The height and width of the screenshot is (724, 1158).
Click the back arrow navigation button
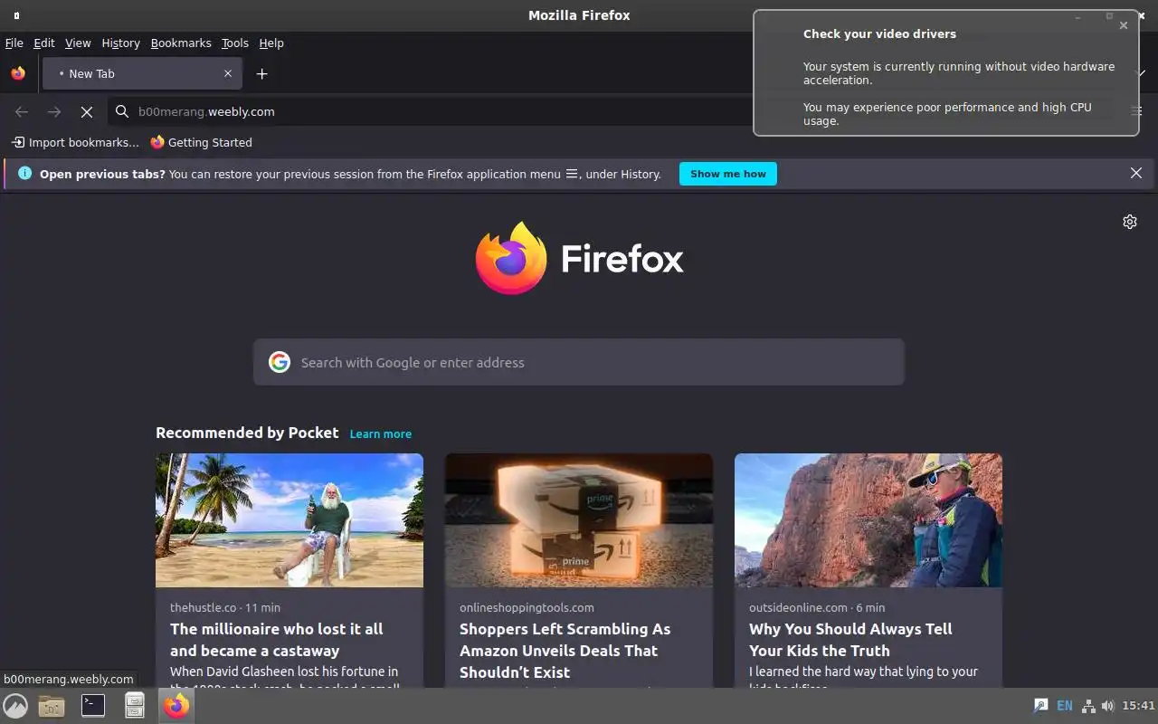tap(22, 111)
